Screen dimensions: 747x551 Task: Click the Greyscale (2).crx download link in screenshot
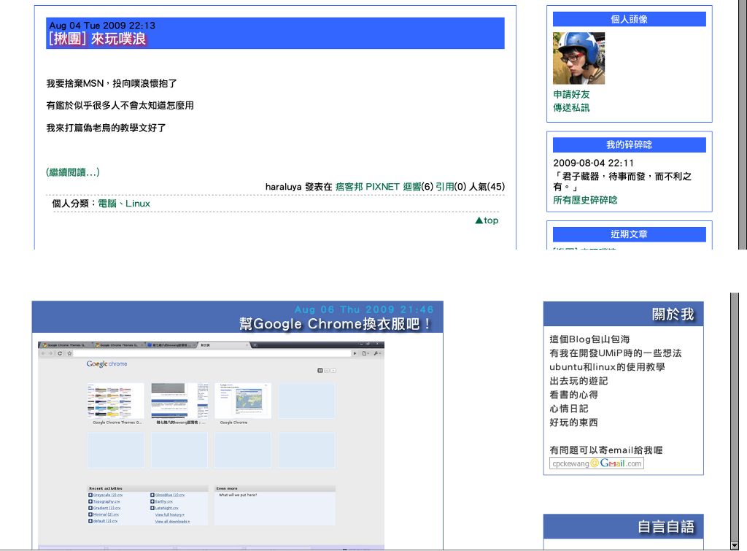coord(108,495)
